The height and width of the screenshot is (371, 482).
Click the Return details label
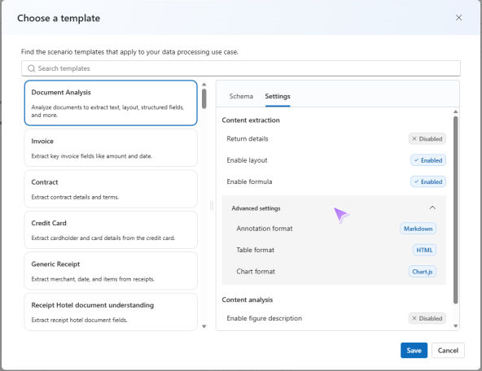248,139
